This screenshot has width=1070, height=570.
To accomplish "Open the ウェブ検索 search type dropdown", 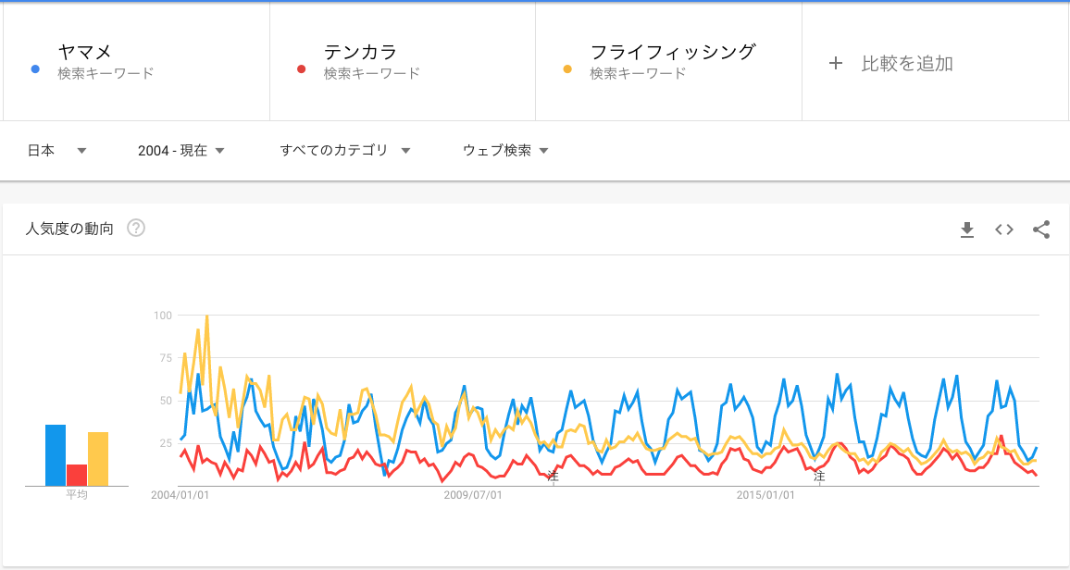I will 505,151.
